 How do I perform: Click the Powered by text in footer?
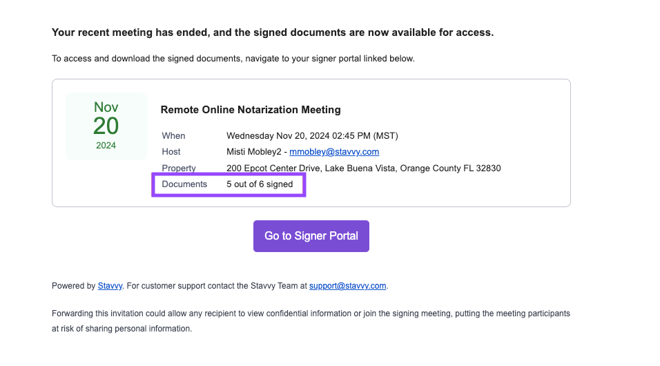click(x=74, y=286)
